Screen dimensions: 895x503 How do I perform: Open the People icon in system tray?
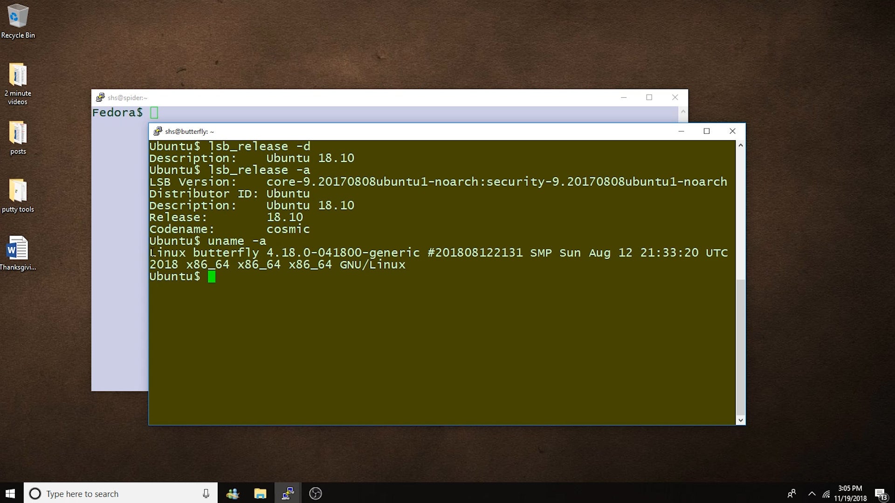click(x=792, y=494)
